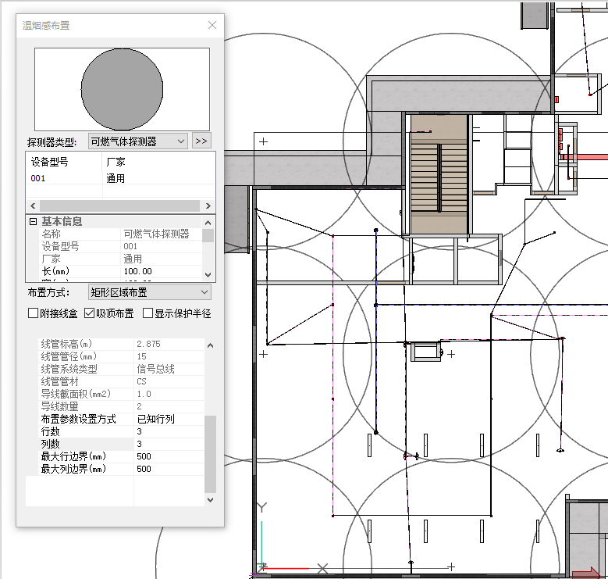The image size is (608, 579).
Task: Select device model 001 row
Action: (x=39, y=178)
